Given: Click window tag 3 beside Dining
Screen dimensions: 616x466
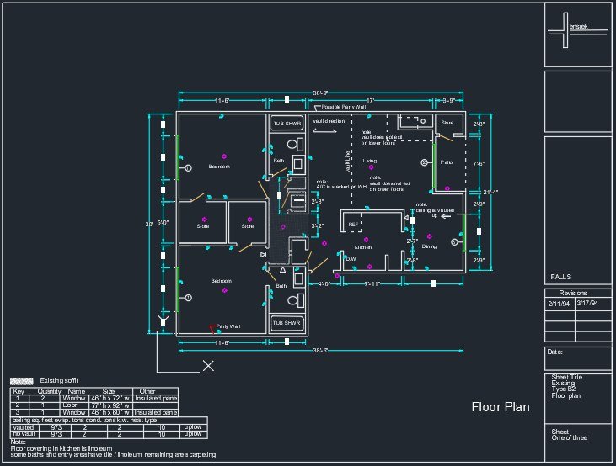Looking at the screenshot, I should tap(454, 242).
